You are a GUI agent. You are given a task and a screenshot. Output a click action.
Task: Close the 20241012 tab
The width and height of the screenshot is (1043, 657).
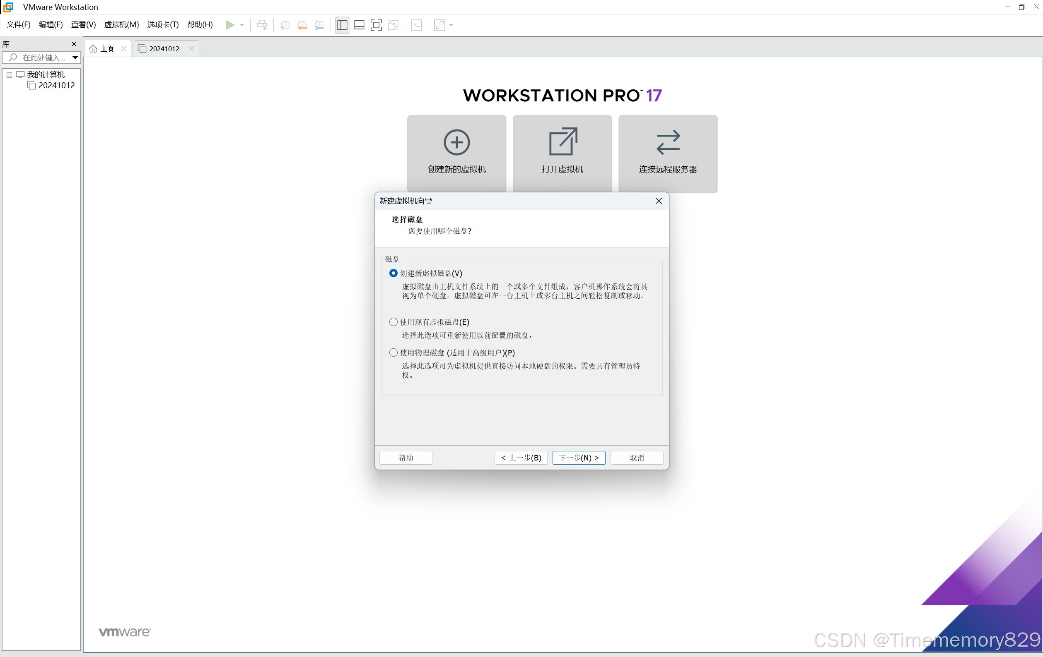[x=191, y=49]
